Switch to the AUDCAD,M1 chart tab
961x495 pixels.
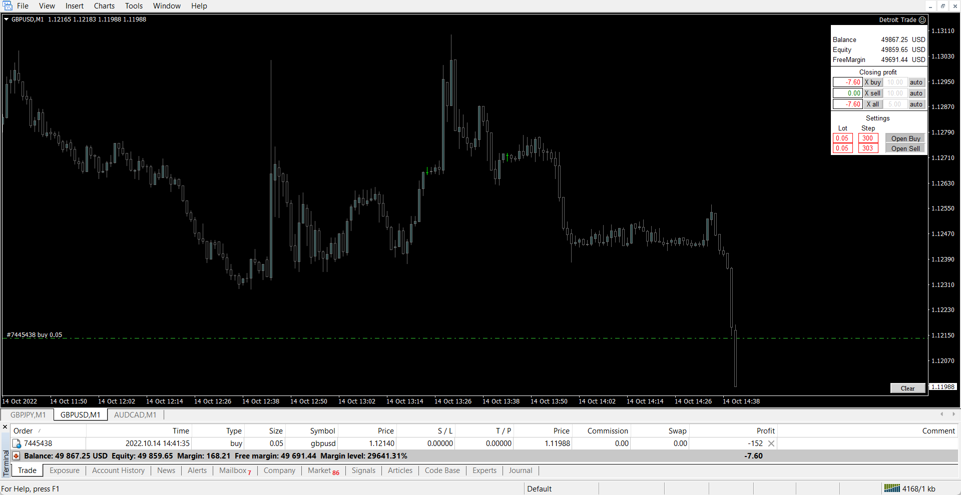pos(135,415)
